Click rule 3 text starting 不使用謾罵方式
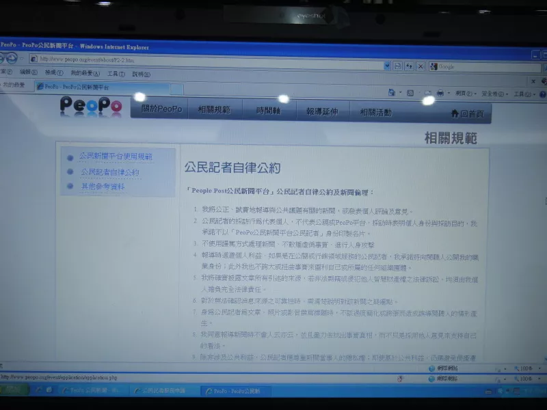547x410 pixels. click(x=288, y=245)
